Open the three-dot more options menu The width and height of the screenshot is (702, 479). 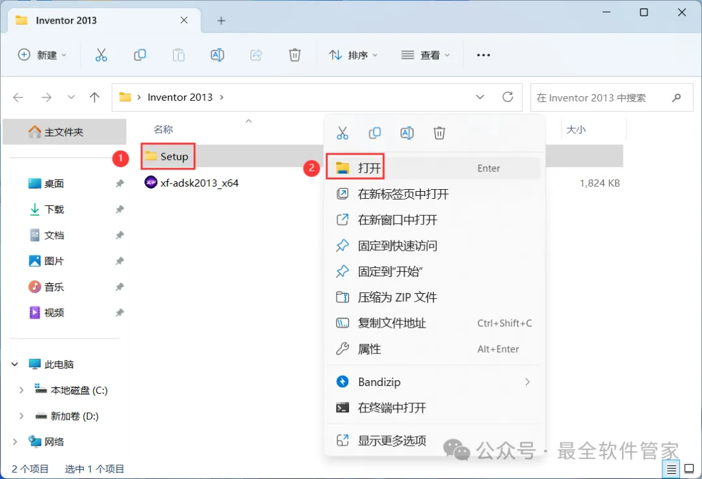click(x=484, y=55)
